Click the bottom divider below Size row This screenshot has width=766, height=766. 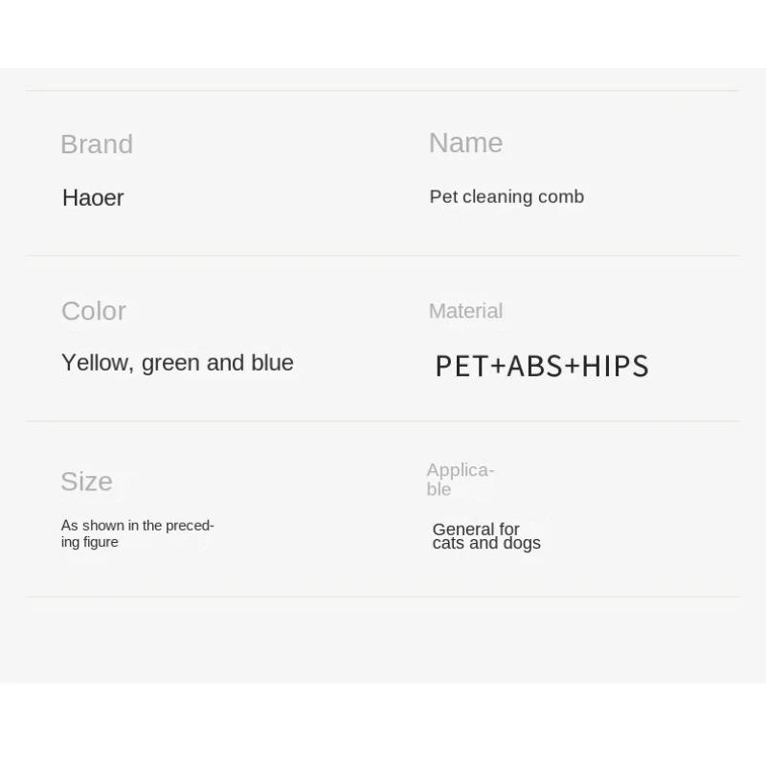(383, 597)
